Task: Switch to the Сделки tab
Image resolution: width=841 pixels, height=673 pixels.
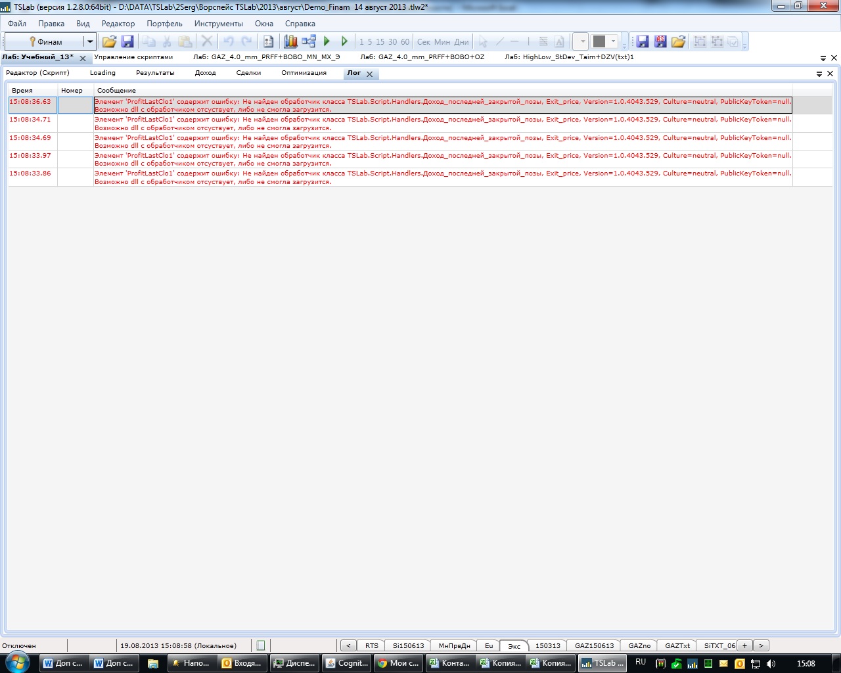Action: [x=248, y=73]
